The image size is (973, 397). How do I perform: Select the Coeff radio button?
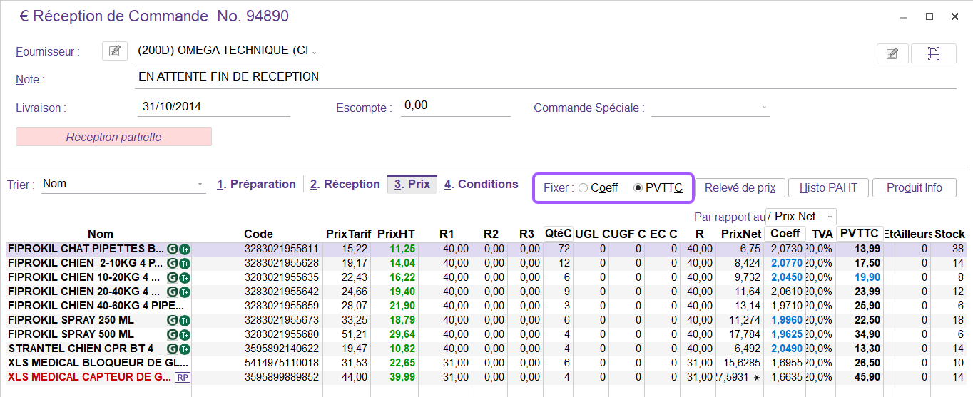(584, 188)
